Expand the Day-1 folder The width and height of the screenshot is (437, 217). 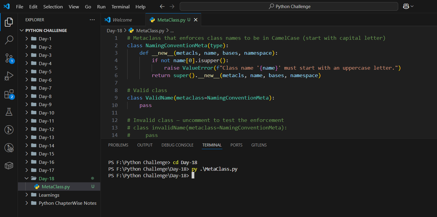pyautogui.click(x=27, y=39)
